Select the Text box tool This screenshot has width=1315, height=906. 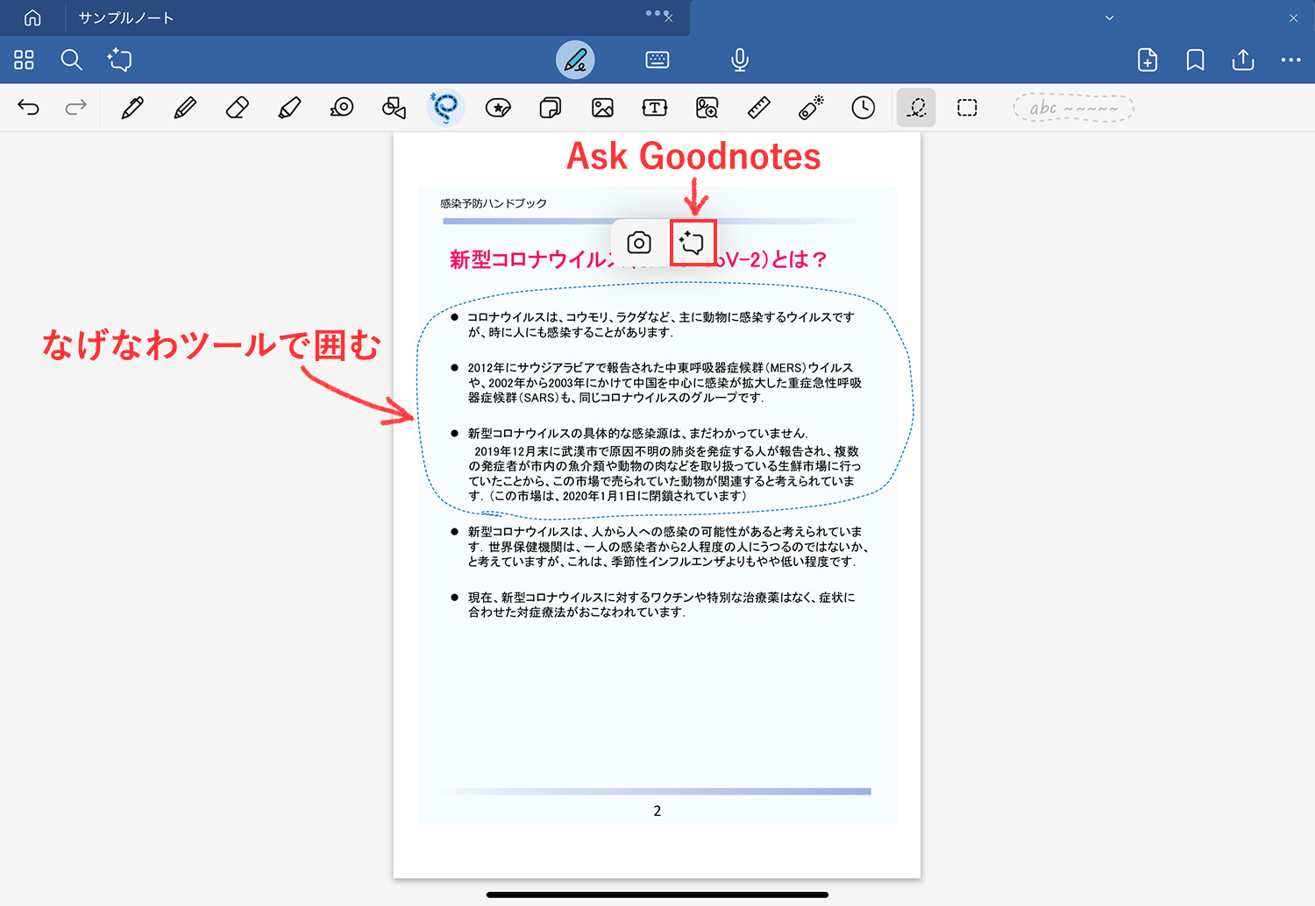click(x=655, y=108)
